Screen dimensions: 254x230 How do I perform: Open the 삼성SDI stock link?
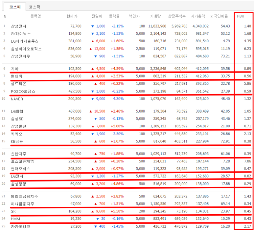point(18,119)
